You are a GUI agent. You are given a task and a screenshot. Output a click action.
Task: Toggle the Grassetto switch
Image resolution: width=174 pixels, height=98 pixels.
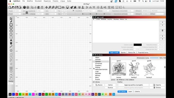83,14
